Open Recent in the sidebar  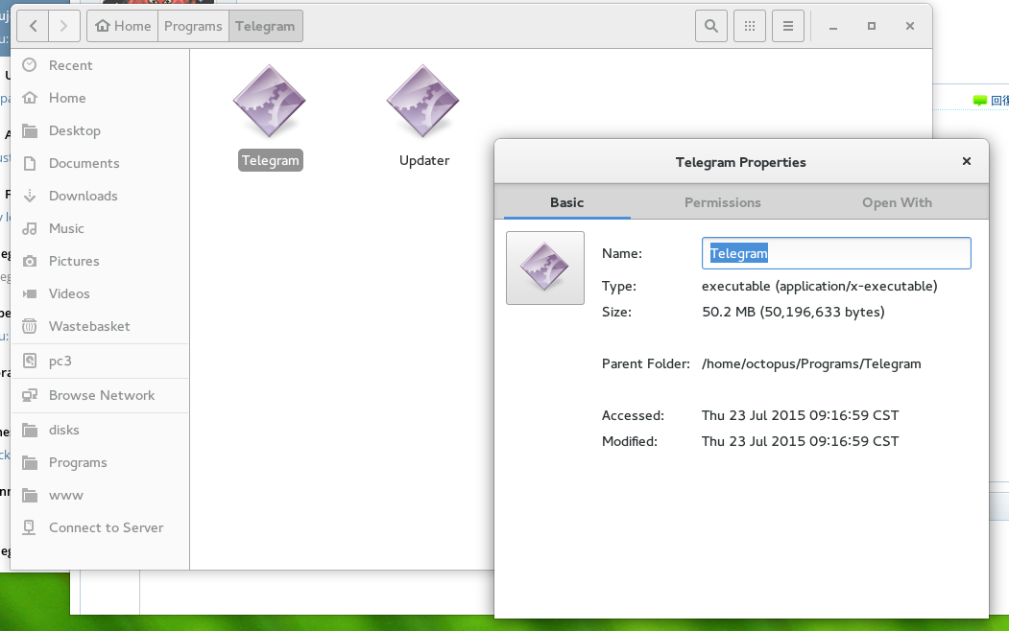[100, 65]
